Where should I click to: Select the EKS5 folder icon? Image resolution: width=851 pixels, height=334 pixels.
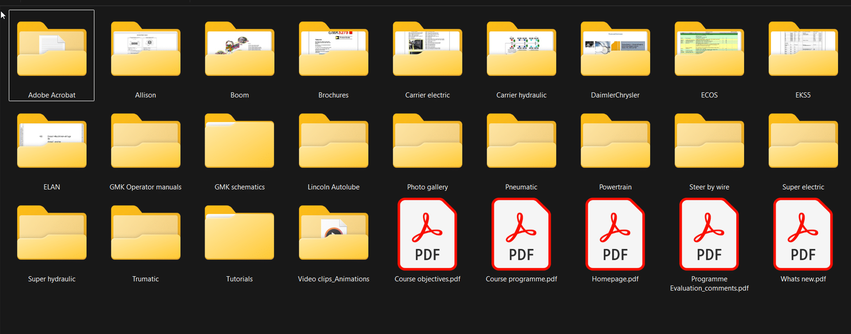803,49
